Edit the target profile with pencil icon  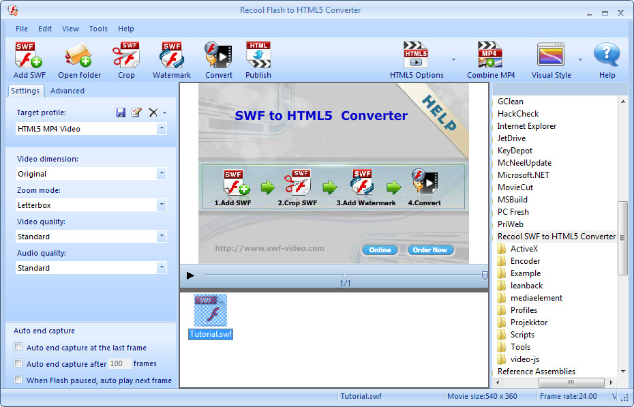click(136, 112)
